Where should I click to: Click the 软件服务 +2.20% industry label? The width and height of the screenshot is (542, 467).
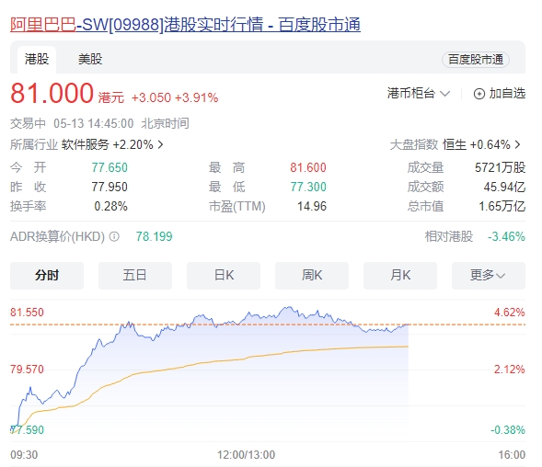click(x=107, y=144)
